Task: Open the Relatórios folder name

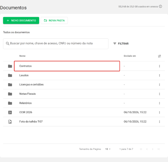Action: point(26,103)
